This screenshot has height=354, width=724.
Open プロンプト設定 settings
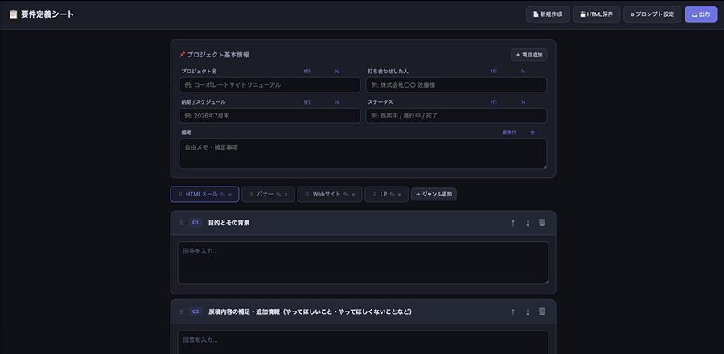[x=652, y=14]
